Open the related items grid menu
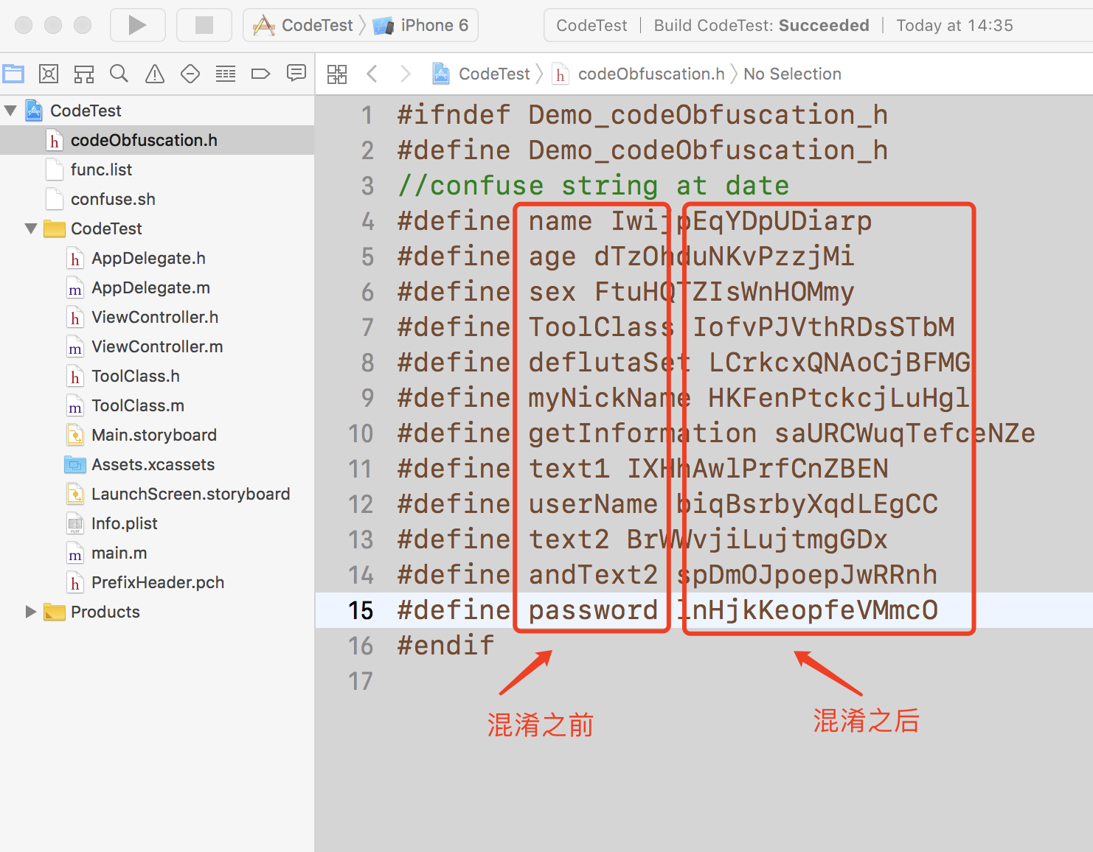 (337, 74)
